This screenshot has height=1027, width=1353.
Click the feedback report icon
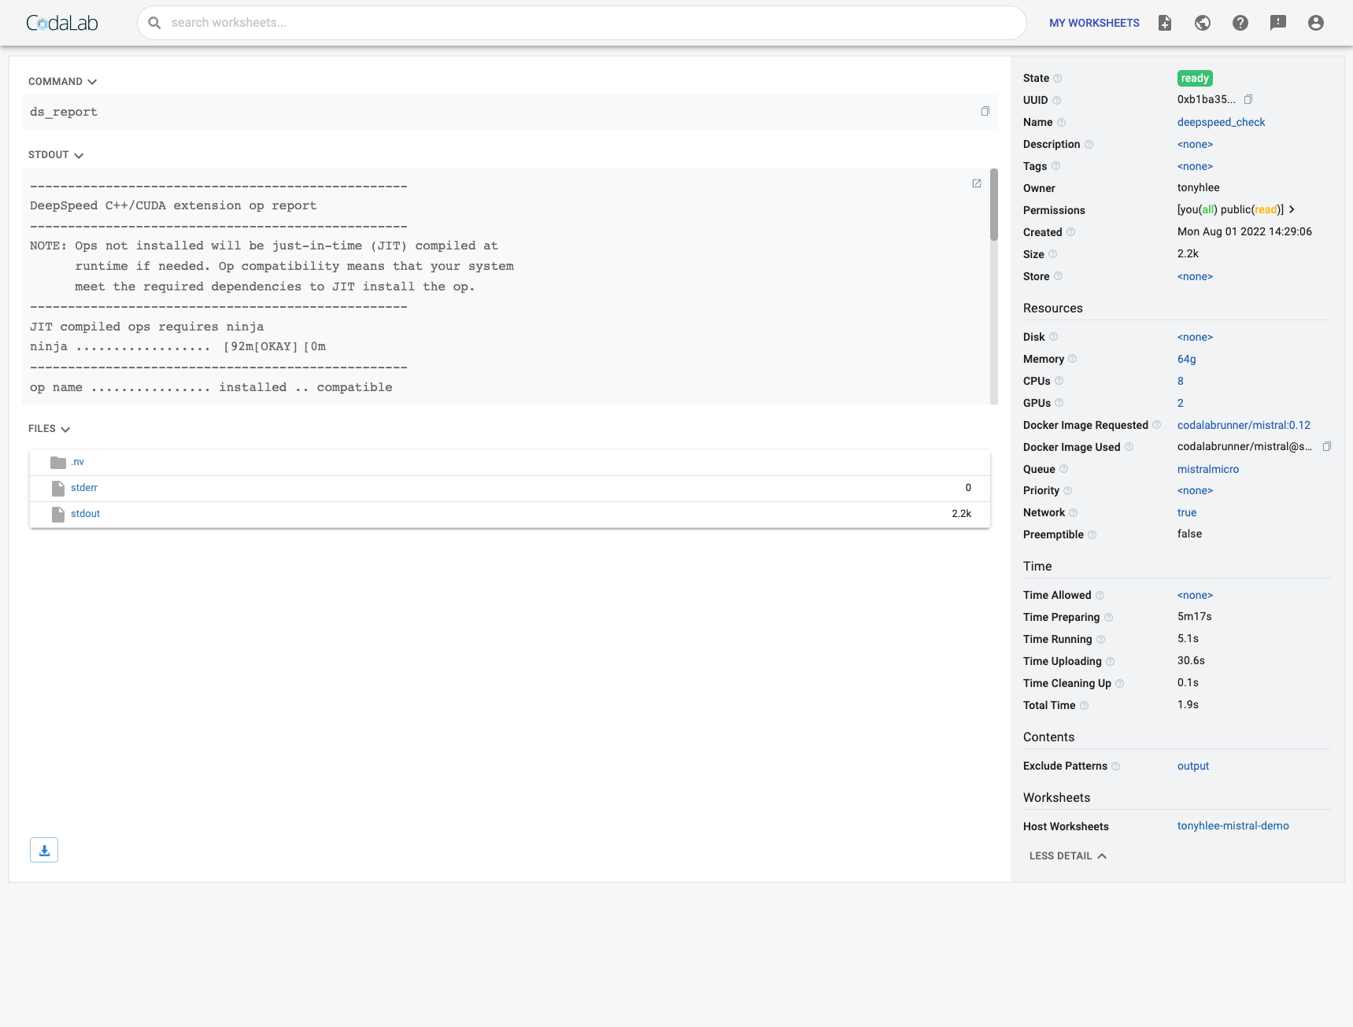[x=1278, y=23]
